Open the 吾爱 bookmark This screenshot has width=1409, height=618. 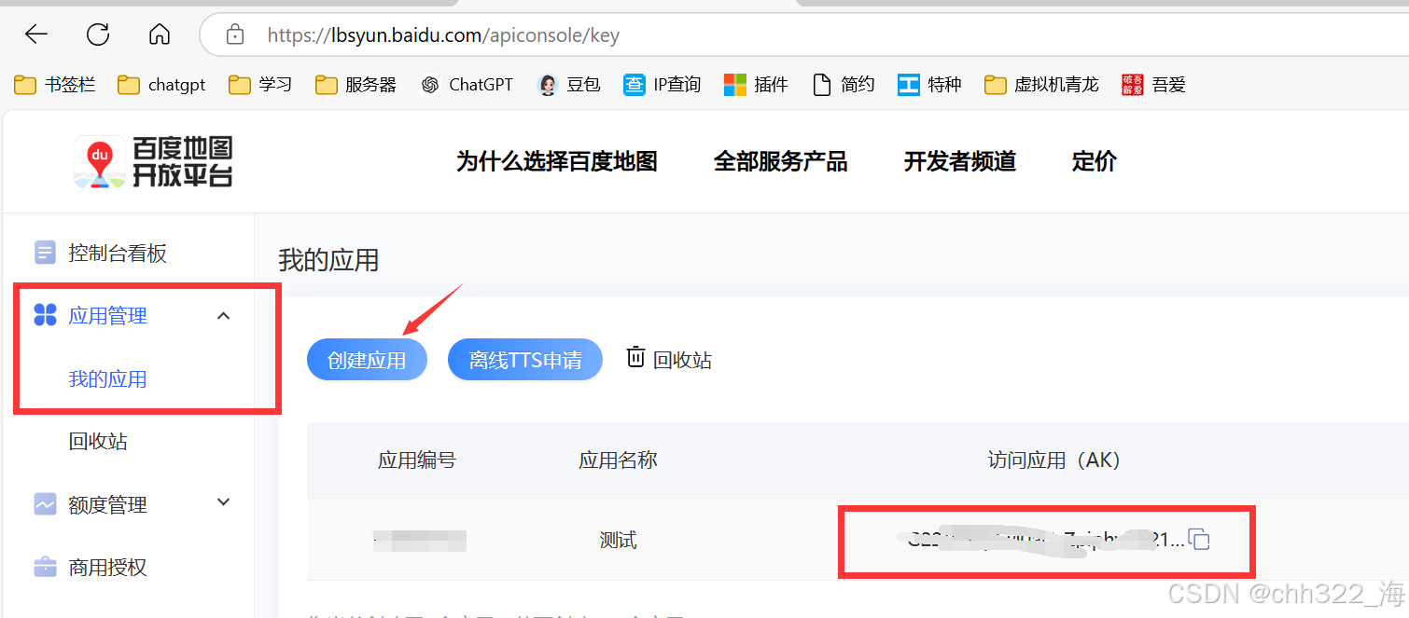click(x=1153, y=85)
